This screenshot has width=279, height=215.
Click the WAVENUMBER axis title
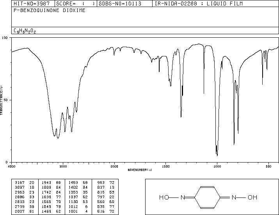point(140,170)
